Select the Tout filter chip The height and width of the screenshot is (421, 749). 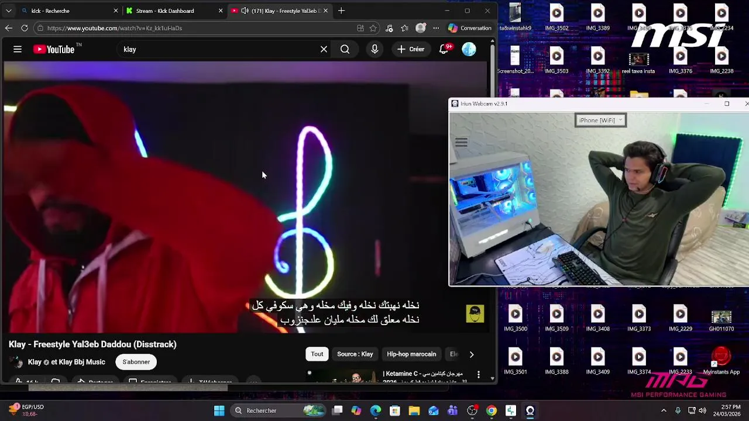click(317, 354)
